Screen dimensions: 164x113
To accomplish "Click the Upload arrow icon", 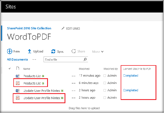I will [30, 51].
